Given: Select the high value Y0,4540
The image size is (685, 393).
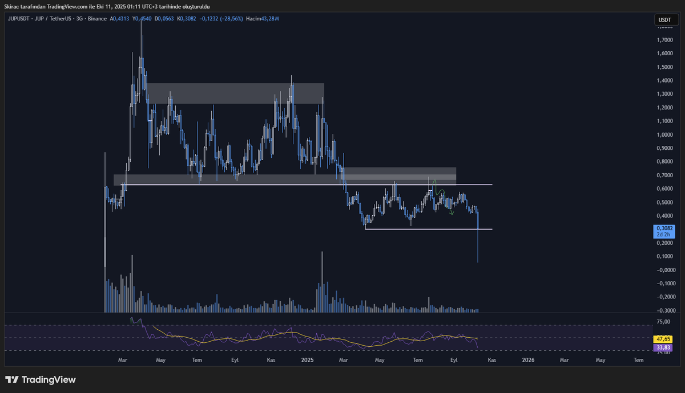Looking at the screenshot, I should [142, 19].
